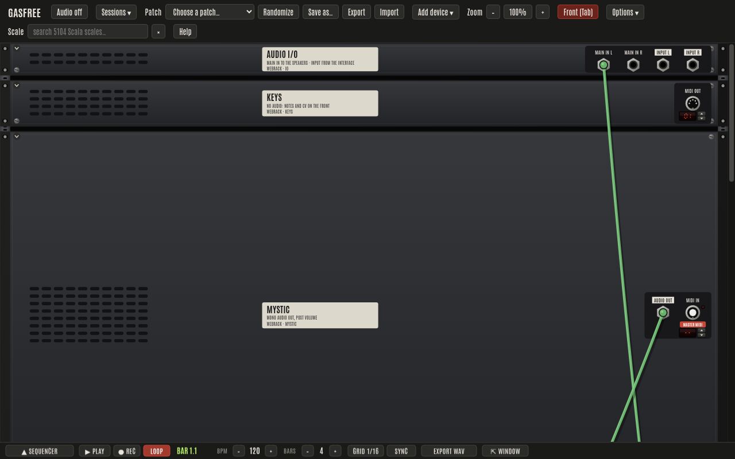Collapse the MYSTIC device chevron
The image size is (735, 459).
click(17, 136)
